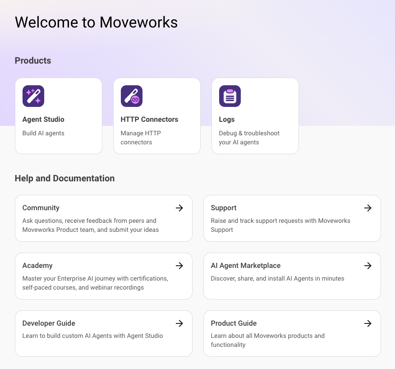This screenshot has height=369, width=395.
Task: Click the arrow on the Academy card
Action: [x=179, y=266]
